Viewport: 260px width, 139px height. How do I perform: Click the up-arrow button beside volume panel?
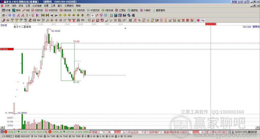pyautogui.click(x=2, y=127)
